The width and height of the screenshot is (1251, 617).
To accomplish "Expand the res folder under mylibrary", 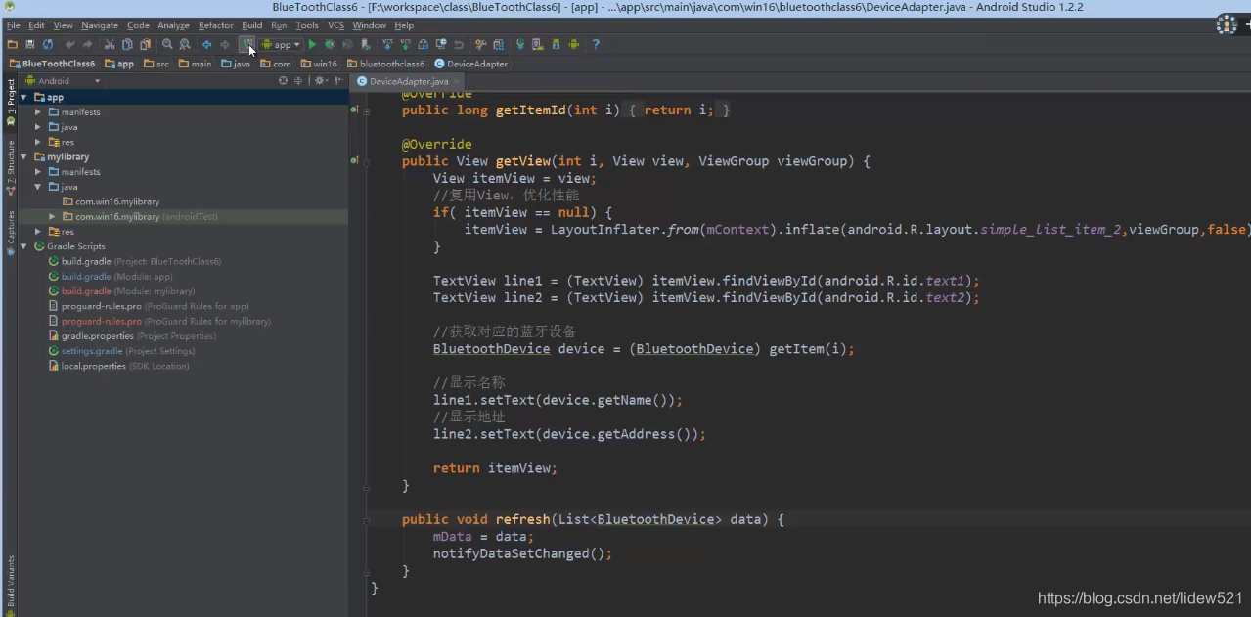I will 38,232.
